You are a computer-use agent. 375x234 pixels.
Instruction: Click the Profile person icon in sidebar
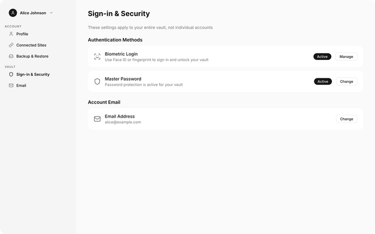coord(11,34)
